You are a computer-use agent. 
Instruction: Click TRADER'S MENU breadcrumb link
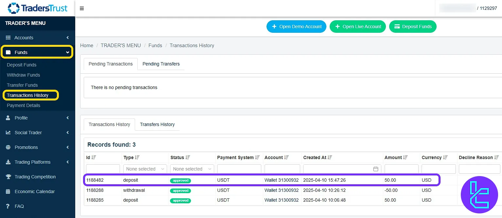click(121, 45)
